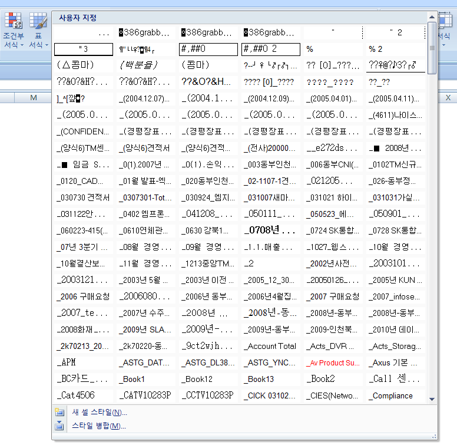
Task: Select the '_050523_에...' style
Action: (x=333, y=214)
